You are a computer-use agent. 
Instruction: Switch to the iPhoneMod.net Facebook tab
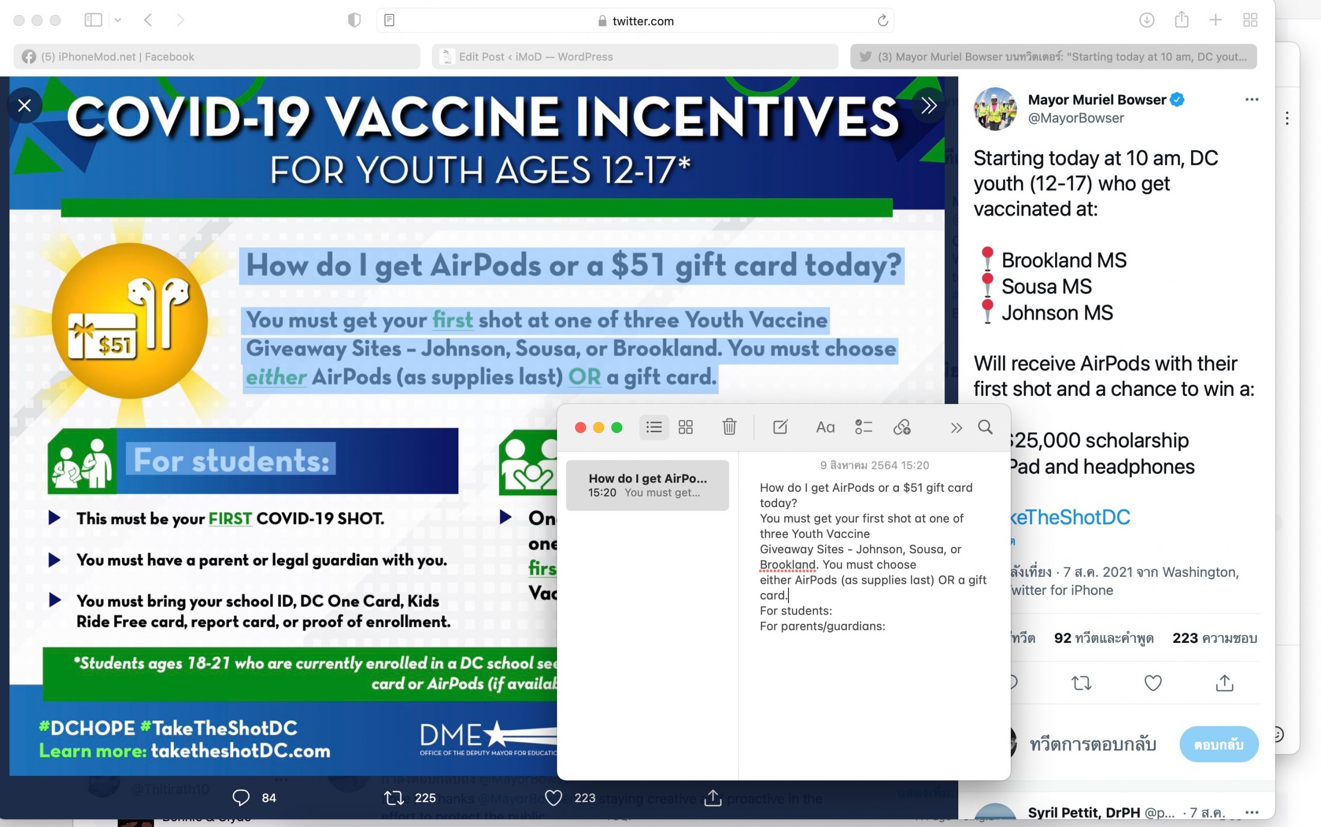217,57
